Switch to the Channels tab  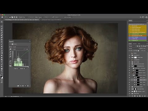coord(135,44)
